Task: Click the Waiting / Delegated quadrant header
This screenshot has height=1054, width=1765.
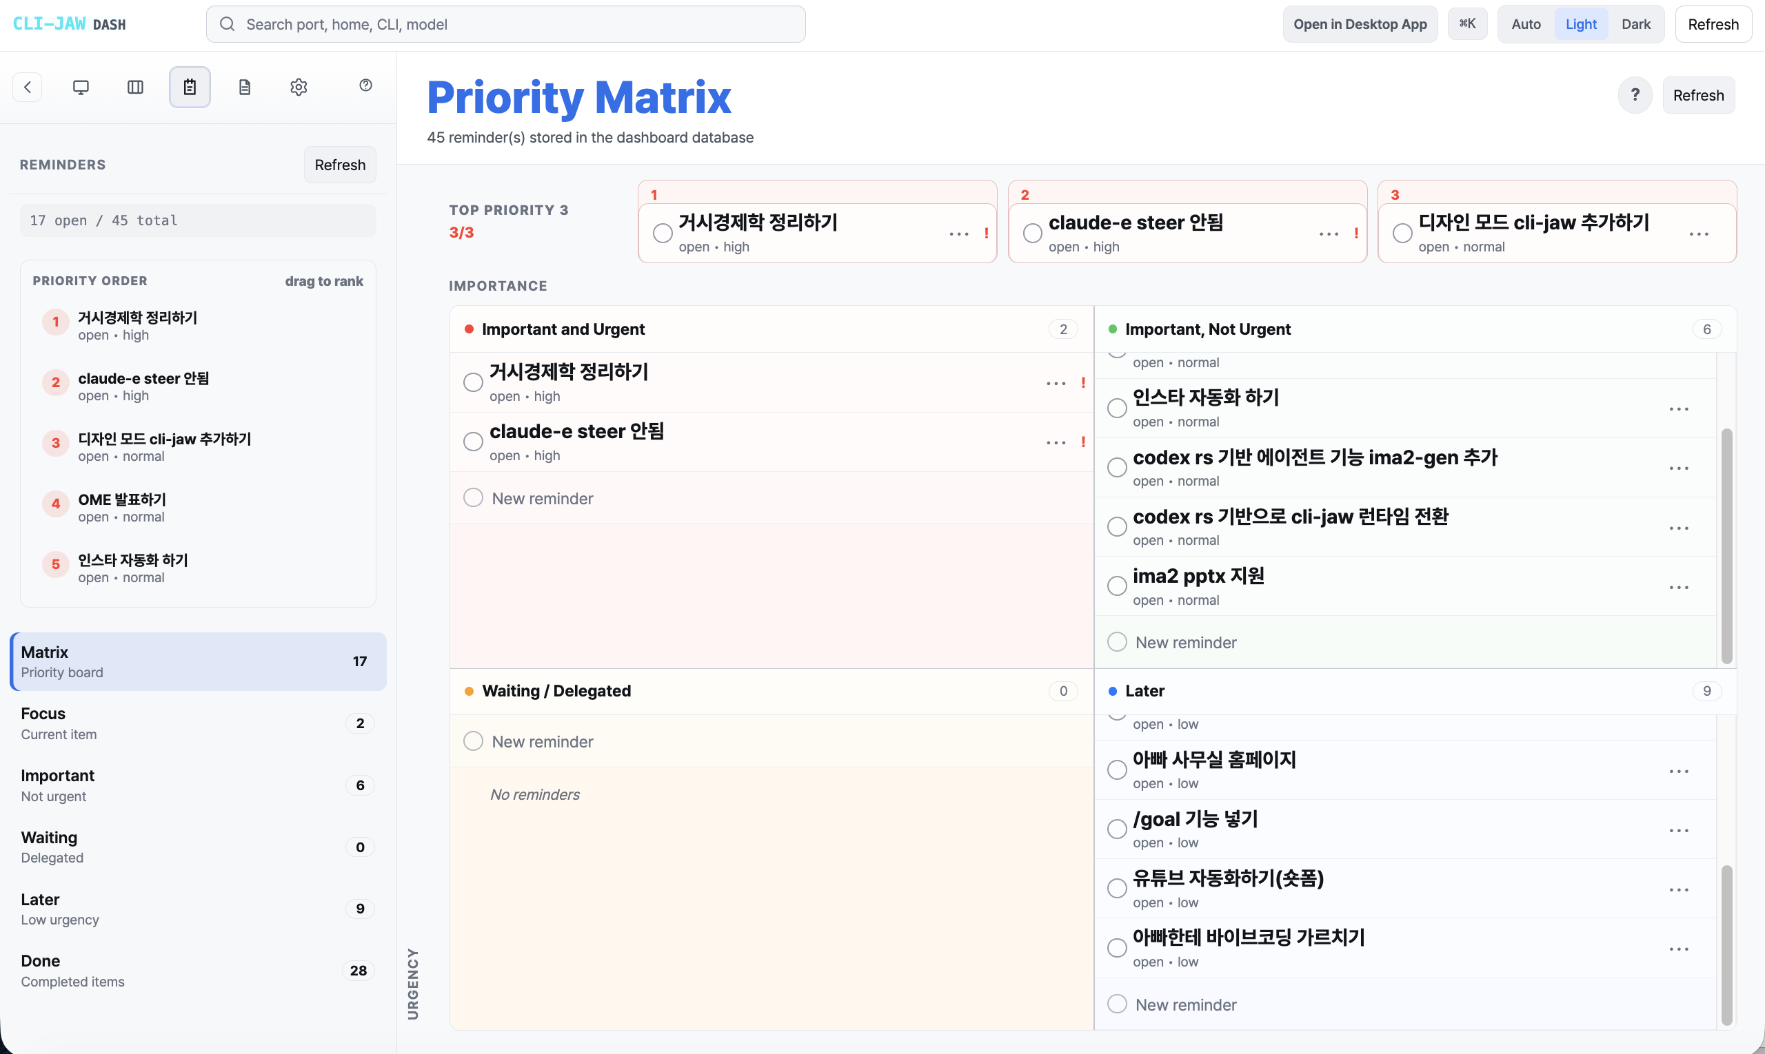Action: [771, 691]
